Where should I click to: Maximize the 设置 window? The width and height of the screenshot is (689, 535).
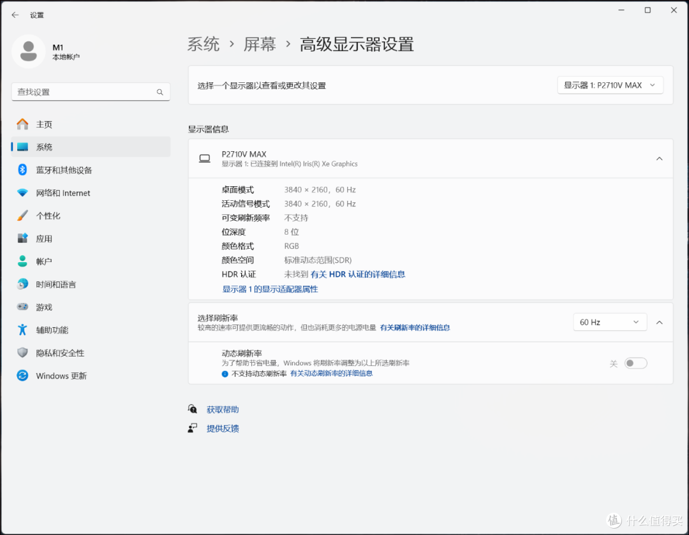pos(648,10)
